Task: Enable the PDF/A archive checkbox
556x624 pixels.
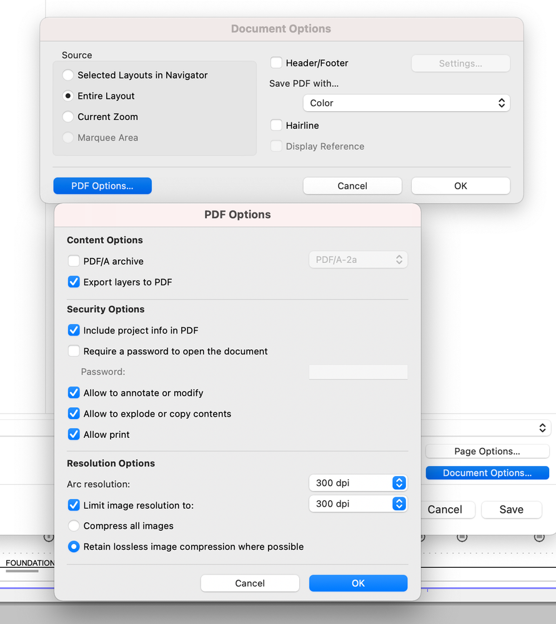Action: coord(74,261)
